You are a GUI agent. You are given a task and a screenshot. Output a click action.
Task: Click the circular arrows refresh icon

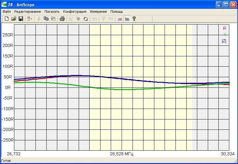[x=86, y=19]
